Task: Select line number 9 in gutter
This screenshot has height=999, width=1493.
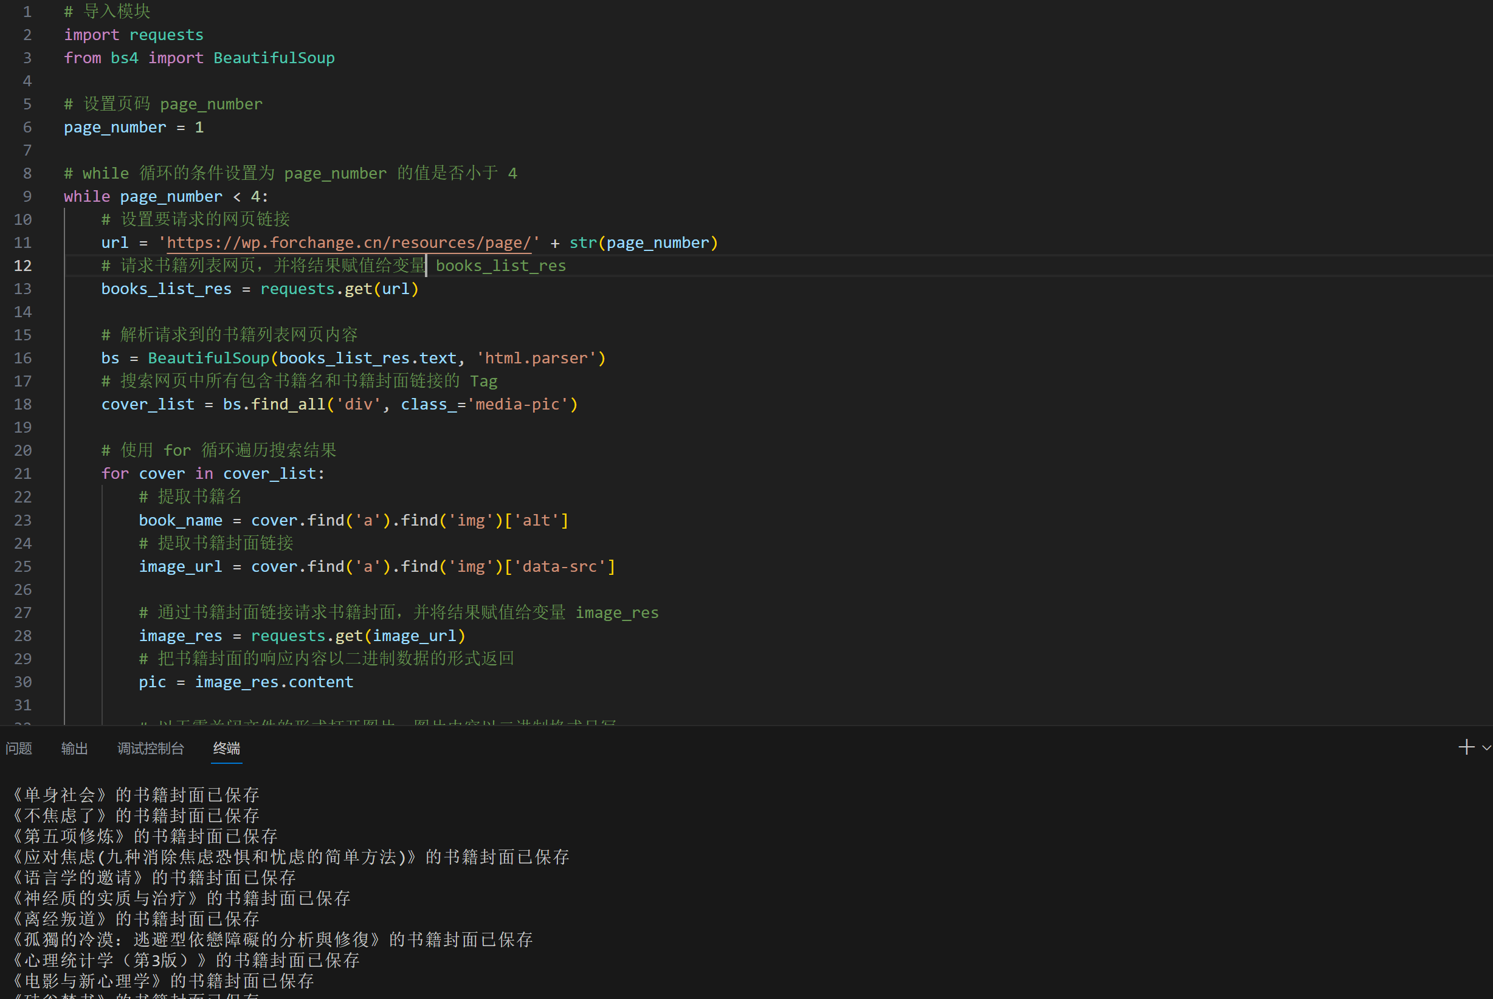Action: 27,196
